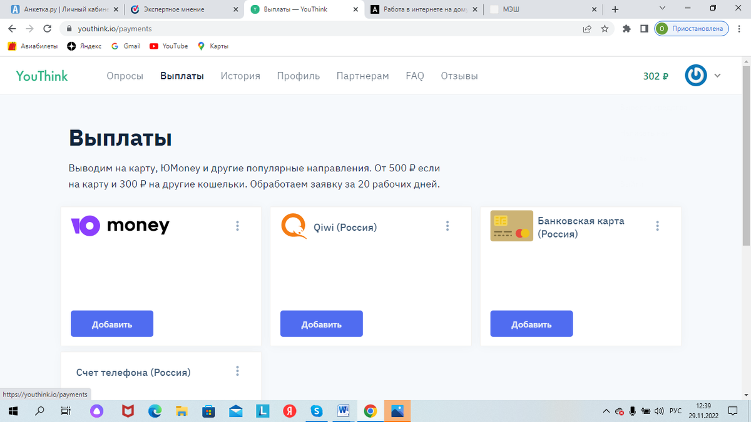Open the YouTube bookmark shortcut
Viewport: 751px width, 422px height.
click(x=168, y=46)
